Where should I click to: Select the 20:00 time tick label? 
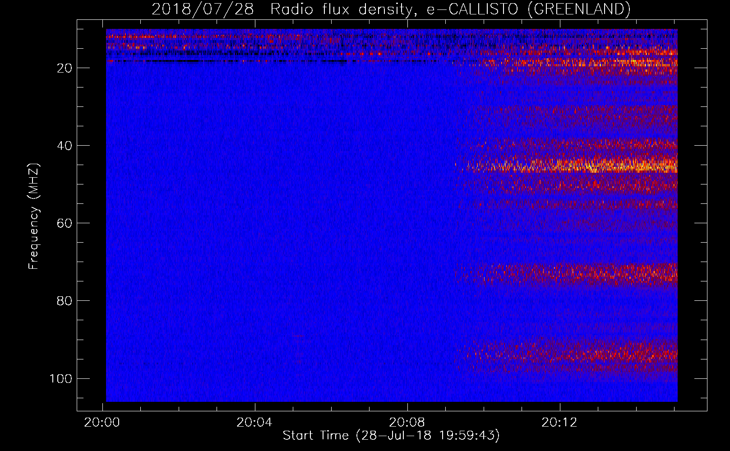tap(102, 422)
